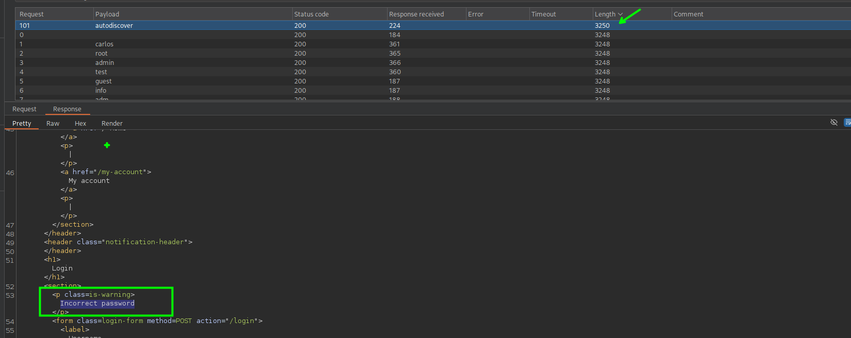Switch to the Hex view tab
The image size is (851, 338).
(80, 124)
